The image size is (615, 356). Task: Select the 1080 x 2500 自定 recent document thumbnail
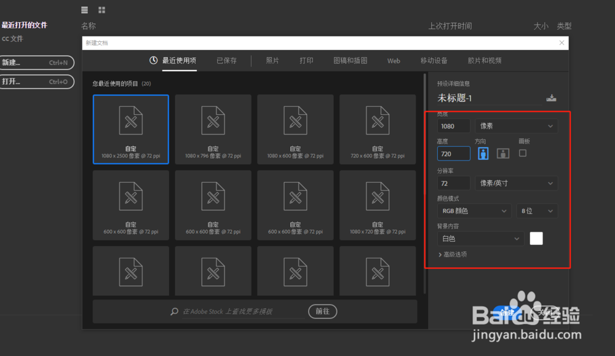pyautogui.click(x=130, y=129)
